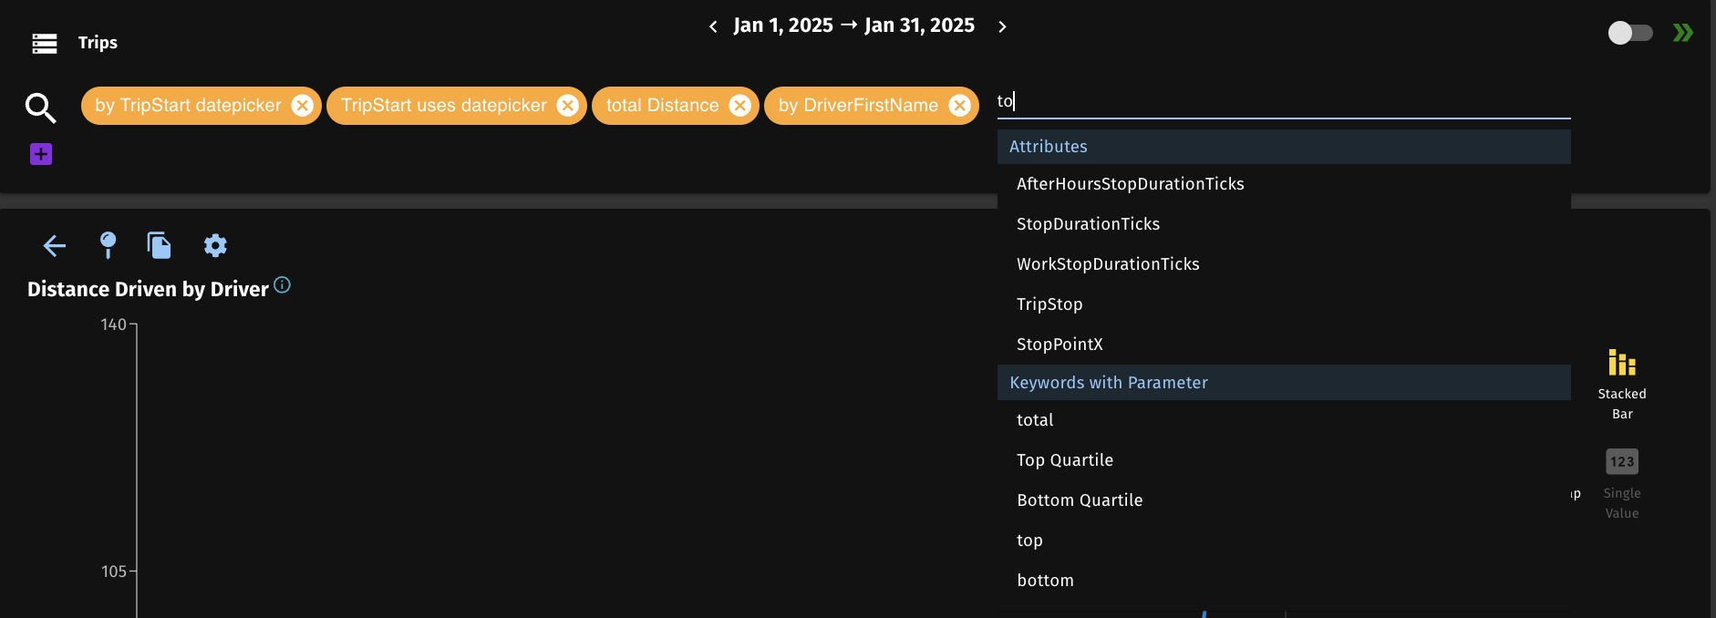Remove the 'by DriverFirstName' chip

pyautogui.click(x=959, y=106)
